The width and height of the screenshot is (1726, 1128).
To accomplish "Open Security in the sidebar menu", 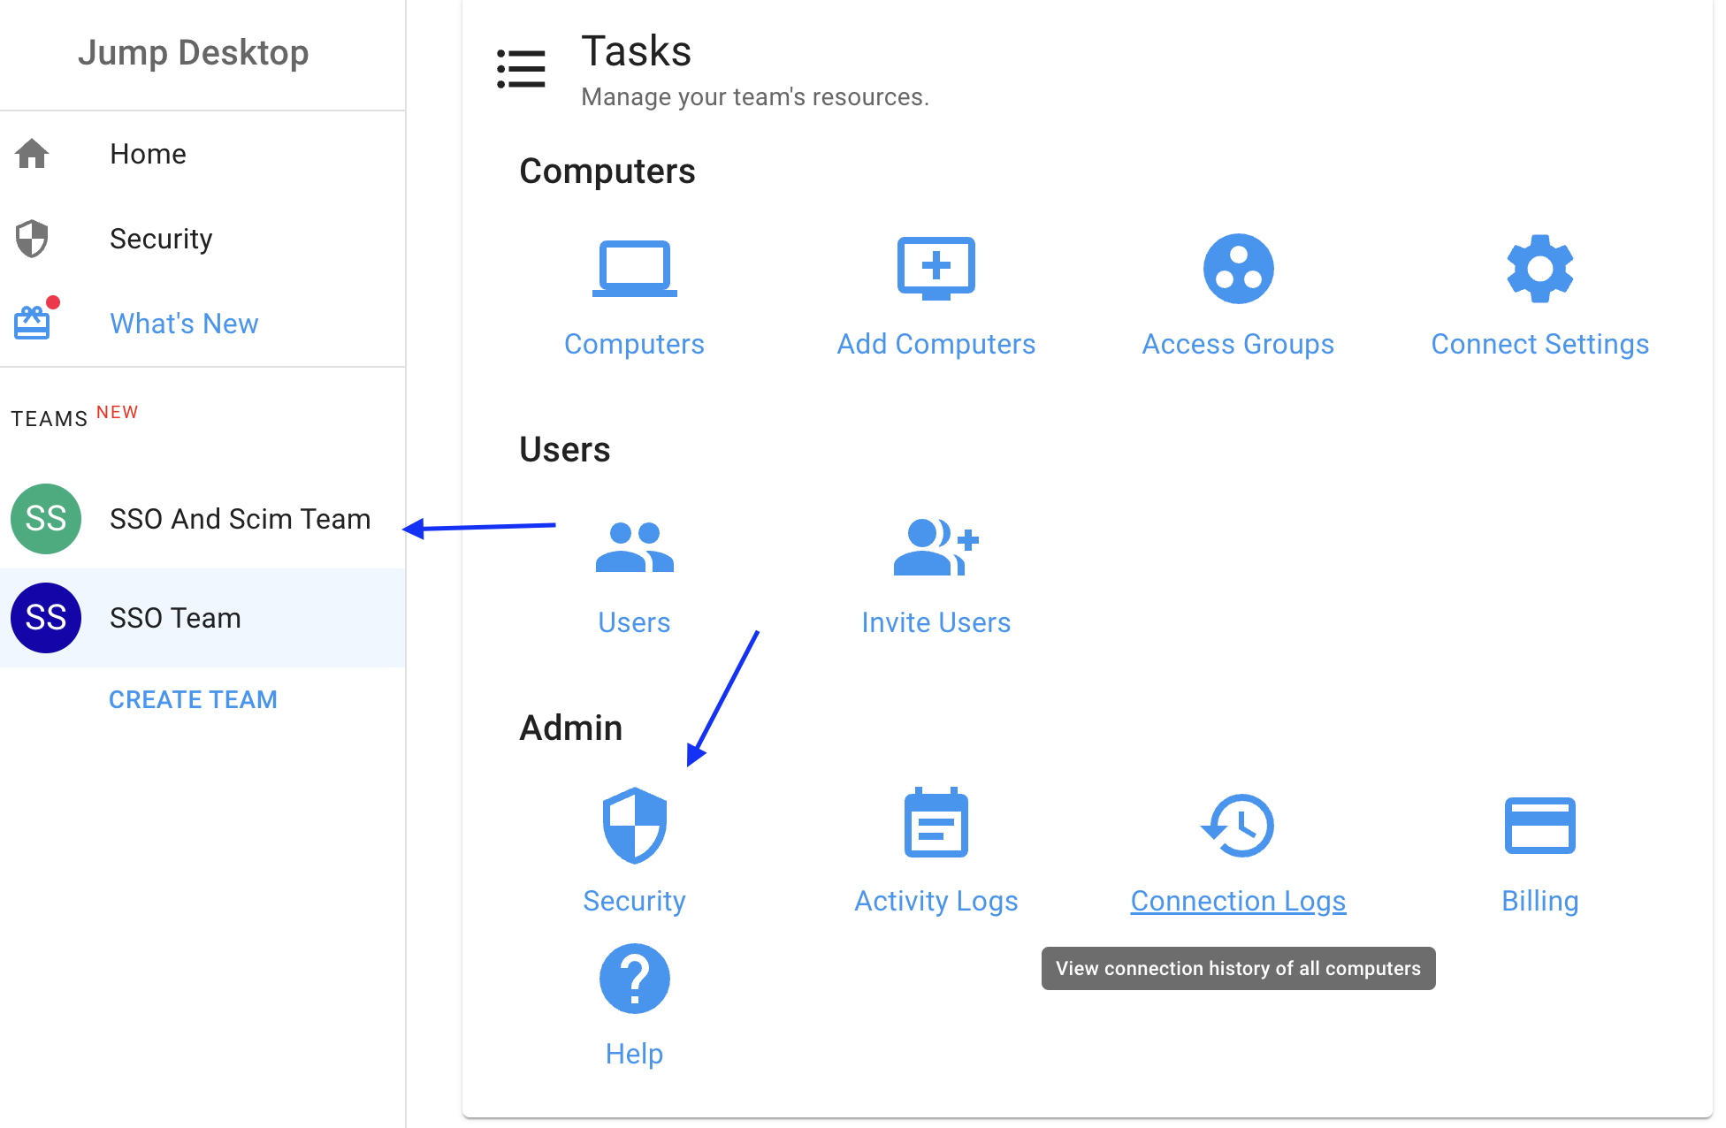I will pyautogui.click(x=202, y=239).
